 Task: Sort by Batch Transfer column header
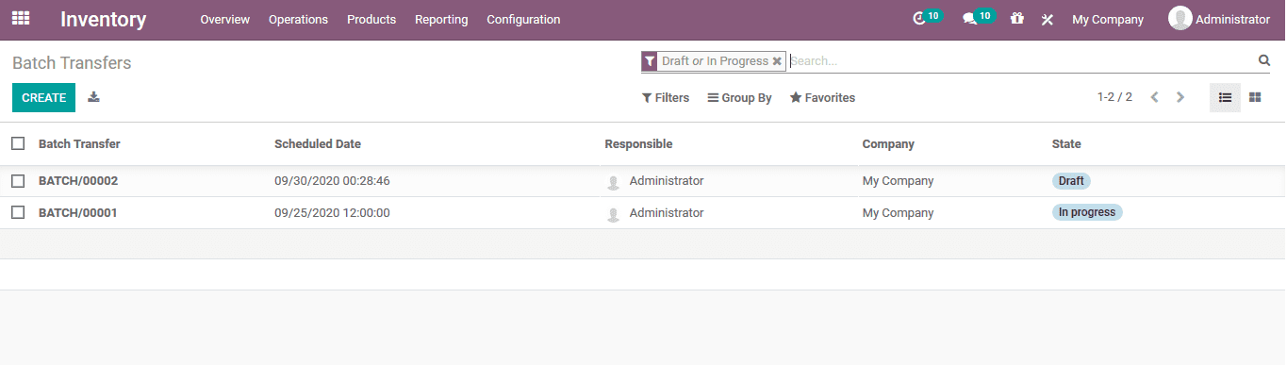click(x=79, y=144)
